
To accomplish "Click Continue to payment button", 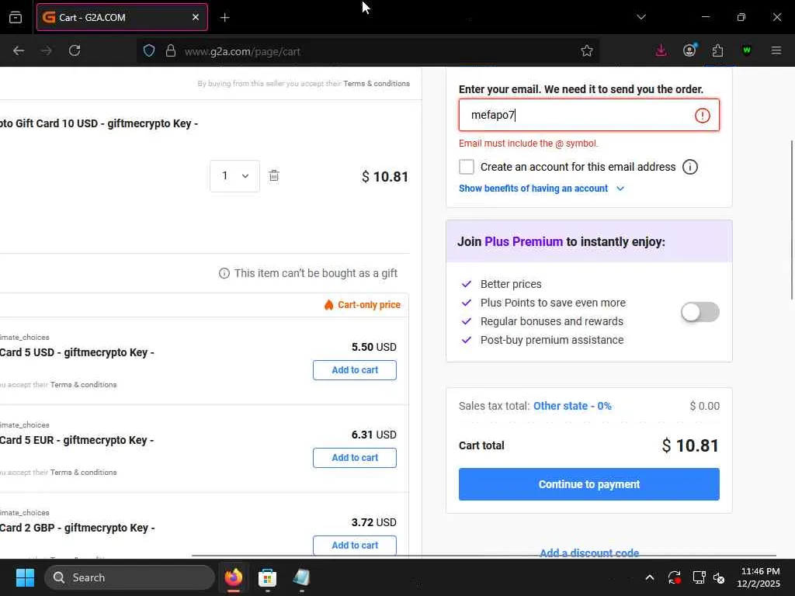I will point(588,484).
